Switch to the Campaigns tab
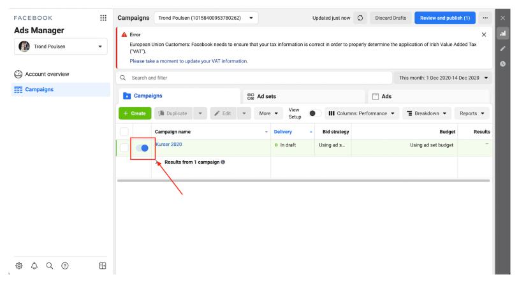Viewport: 519px width, 293px height. pyautogui.click(x=179, y=96)
